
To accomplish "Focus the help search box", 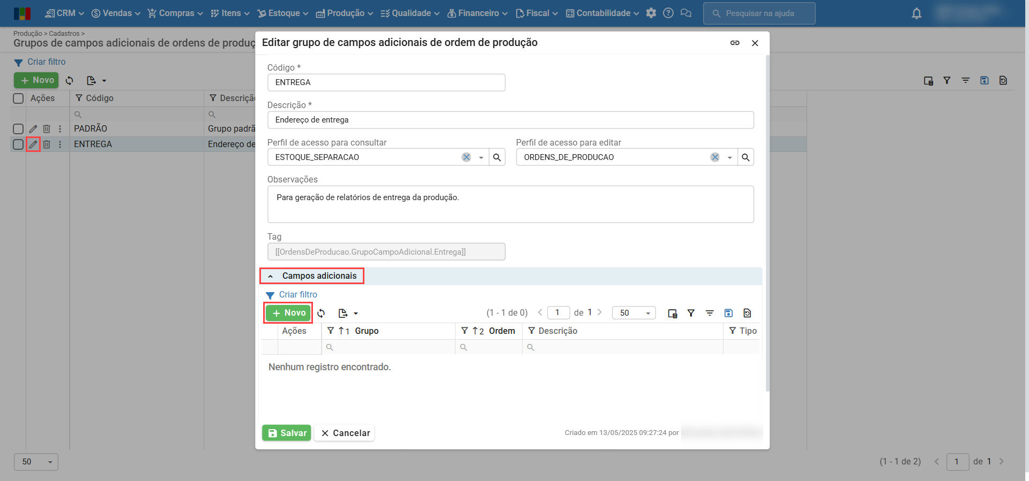I will pyautogui.click(x=759, y=13).
